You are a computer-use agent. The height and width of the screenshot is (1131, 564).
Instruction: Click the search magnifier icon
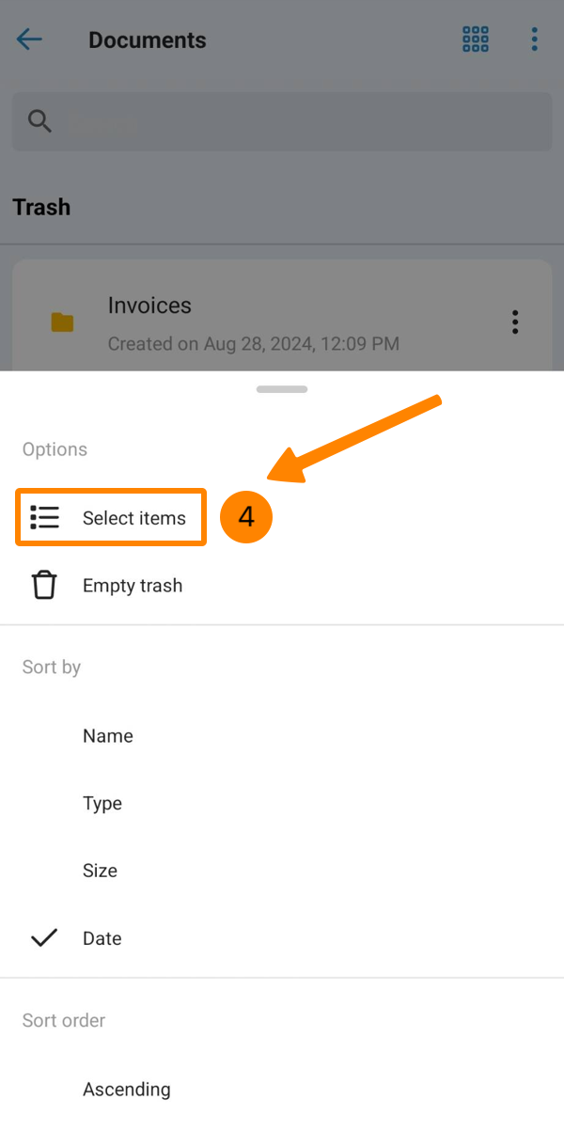39,121
